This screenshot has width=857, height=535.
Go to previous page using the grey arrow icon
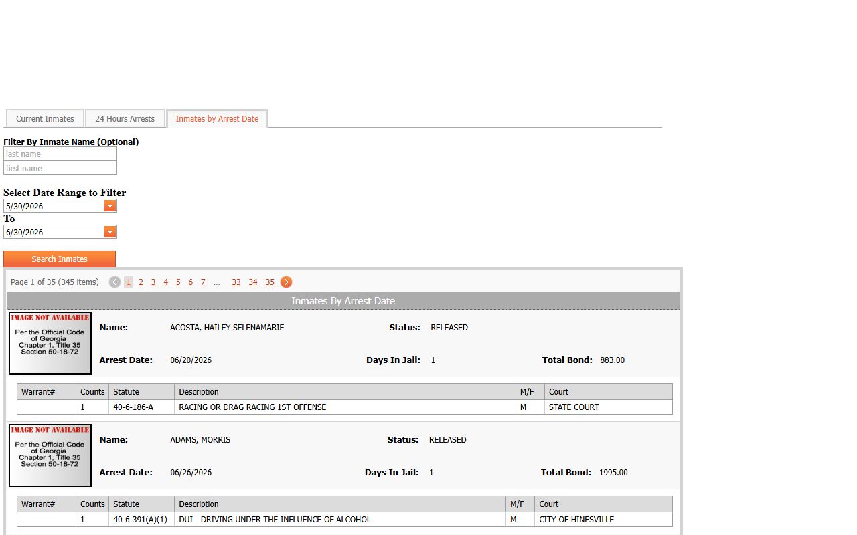click(114, 282)
